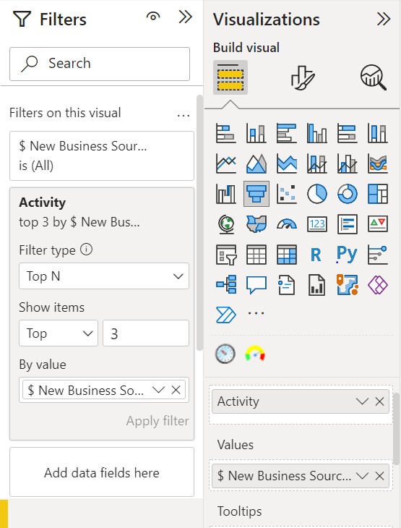Select the pie chart visual
The height and width of the screenshot is (528, 401).
click(317, 194)
